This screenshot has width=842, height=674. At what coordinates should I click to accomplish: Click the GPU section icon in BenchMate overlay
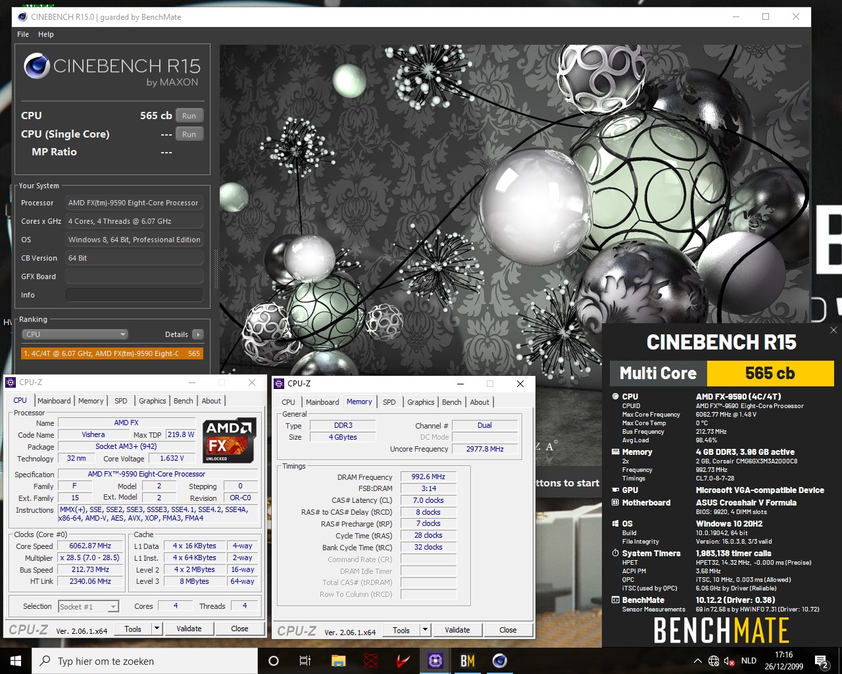(x=616, y=490)
